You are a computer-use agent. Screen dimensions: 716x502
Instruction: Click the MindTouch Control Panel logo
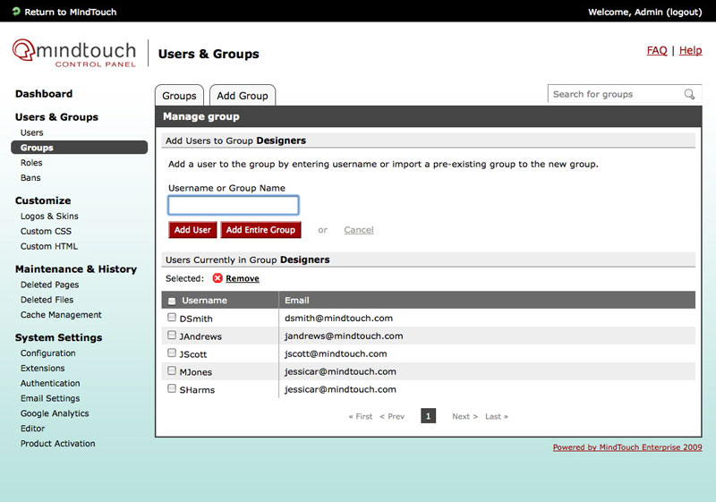point(74,53)
